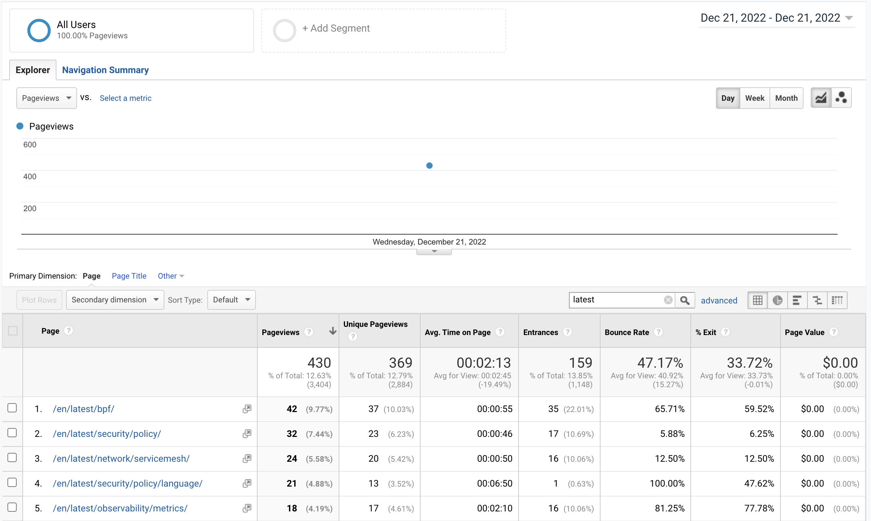Screen dimensions: 871x521
Task: Select the header select-all checkbox
Action: click(x=13, y=330)
